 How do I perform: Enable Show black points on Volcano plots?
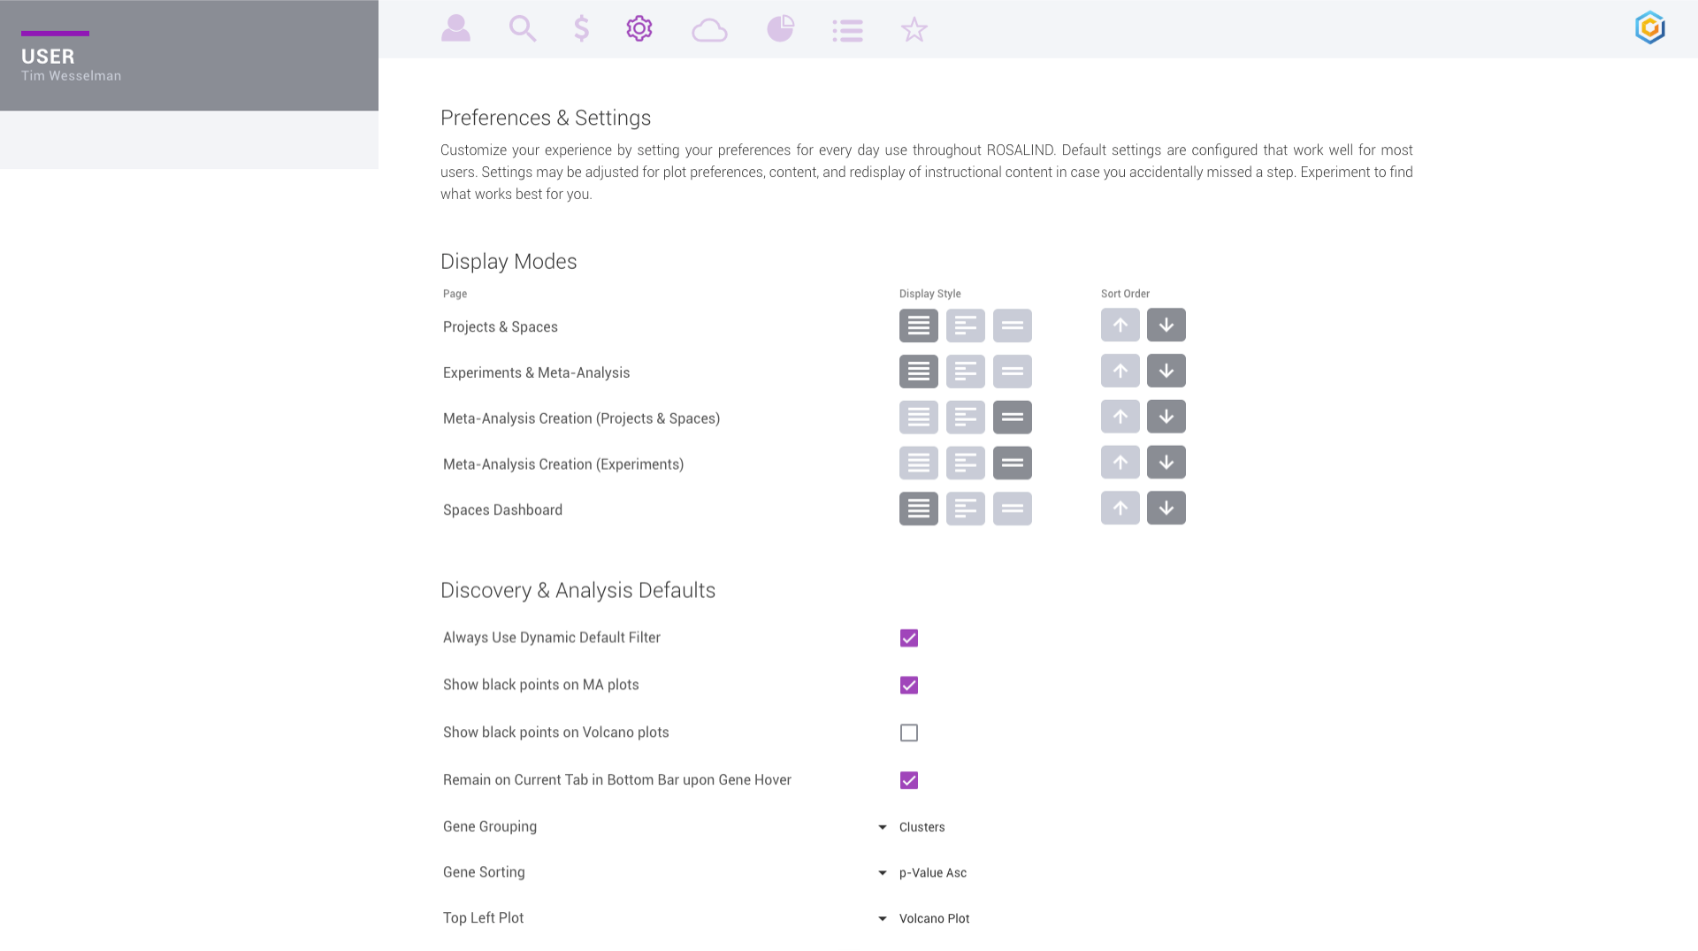(909, 733)
